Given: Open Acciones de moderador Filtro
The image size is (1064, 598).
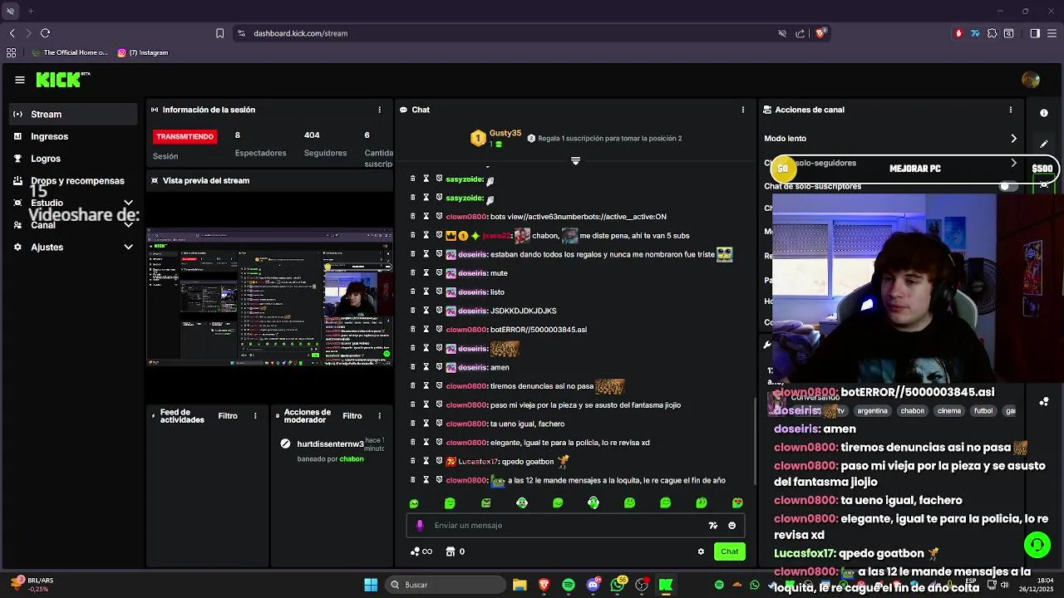Looking at the screenshot, I should (x=352, y=416).
